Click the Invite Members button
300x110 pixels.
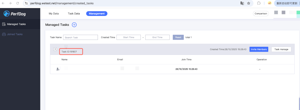click(x=259, y=49)
